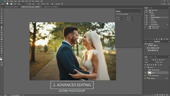Open the layer filter Kind dropdown

click(x=148, y=60)
